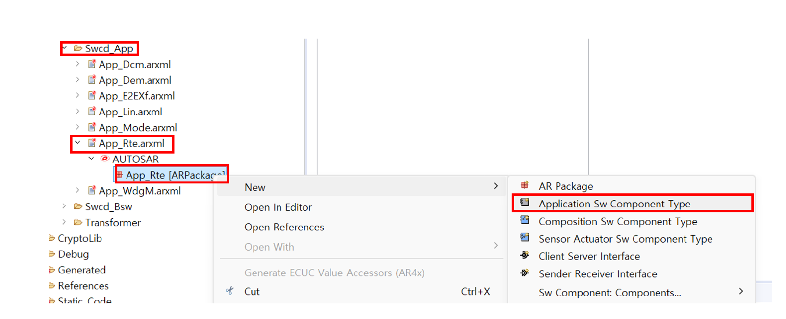Collapse the AUTOSAR tree node
The width and height of the screenshot is (786, 319).
tap(91, 159)
